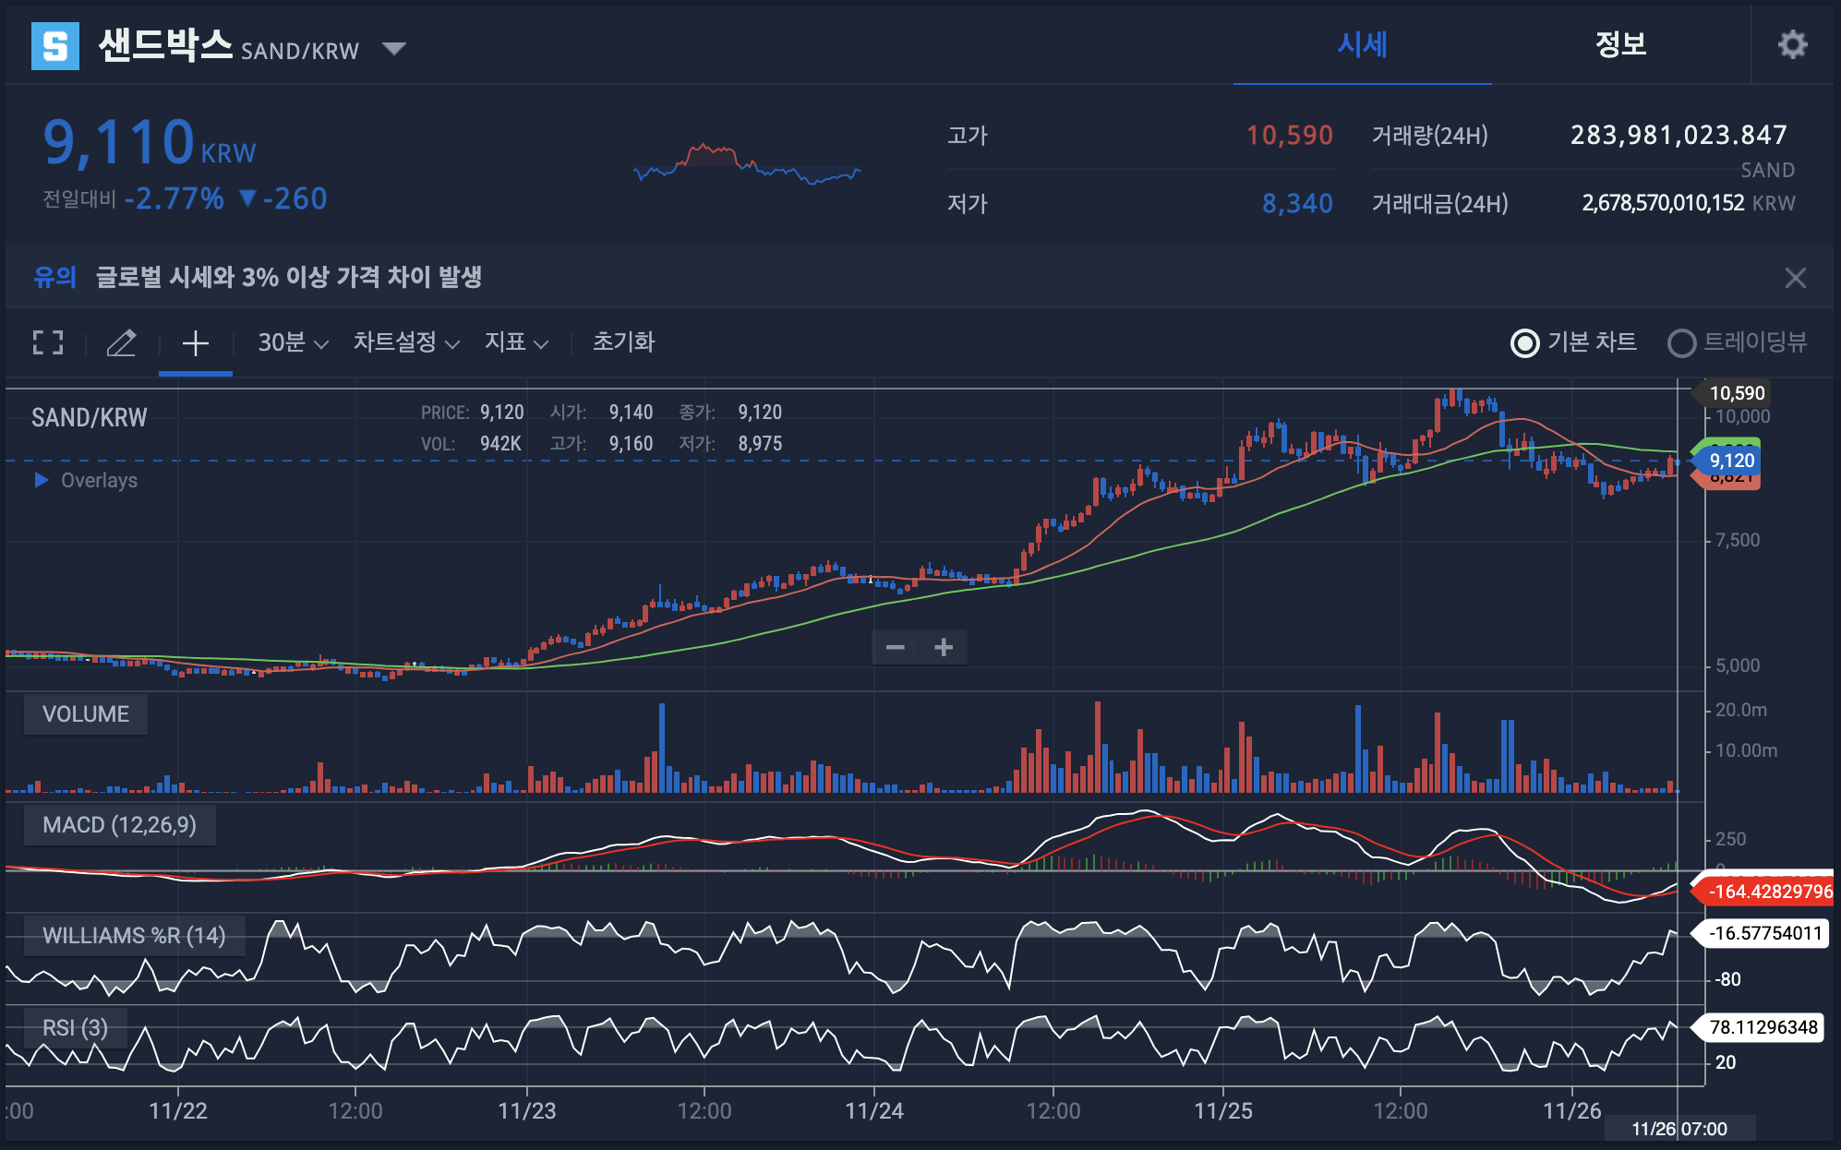This screenshot has height=1150, width=1841.
Task: Open the 차트설정 dropdown menu
Action: tap(405, 342)
